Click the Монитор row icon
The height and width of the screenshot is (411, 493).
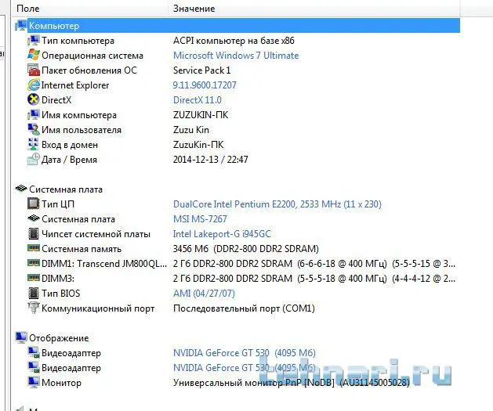click(x=34, y=382)
